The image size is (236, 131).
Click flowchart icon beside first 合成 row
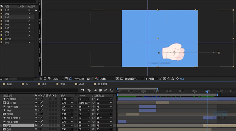click(x=36, y=10)
